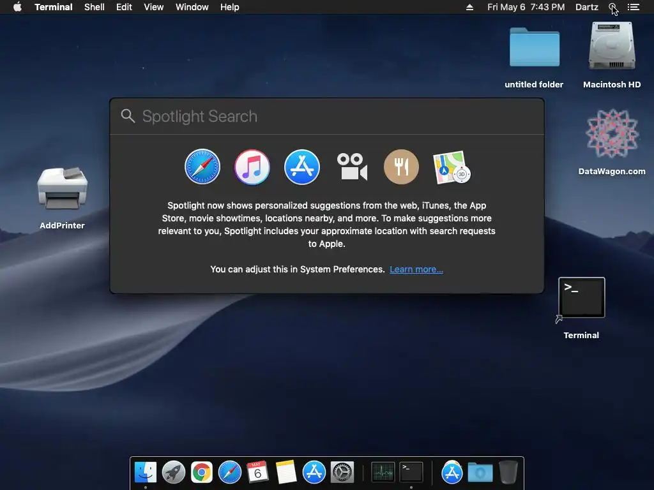Open the Downloads folder stack in the Dock

click(x=480, y=473)
